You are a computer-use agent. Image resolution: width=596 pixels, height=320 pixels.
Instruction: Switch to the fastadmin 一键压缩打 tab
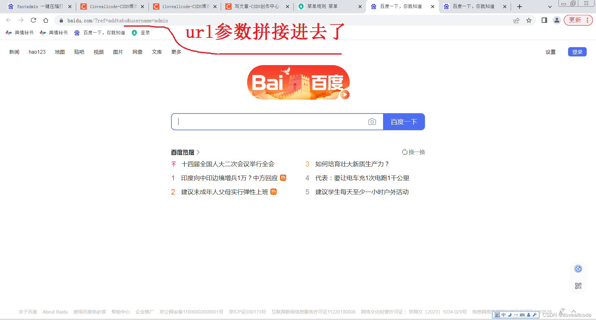coord(40,7)
